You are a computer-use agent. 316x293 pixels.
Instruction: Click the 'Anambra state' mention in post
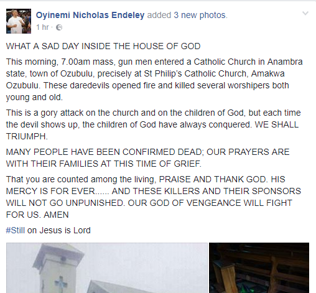coord(154,68)
